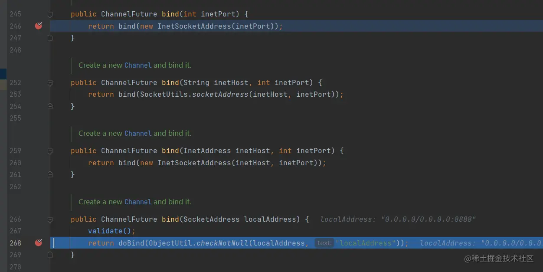Click line number 253 in the gutter
The height and width of the screenshot is (272, 543).
pyautogui.click(x=15, y=94)
